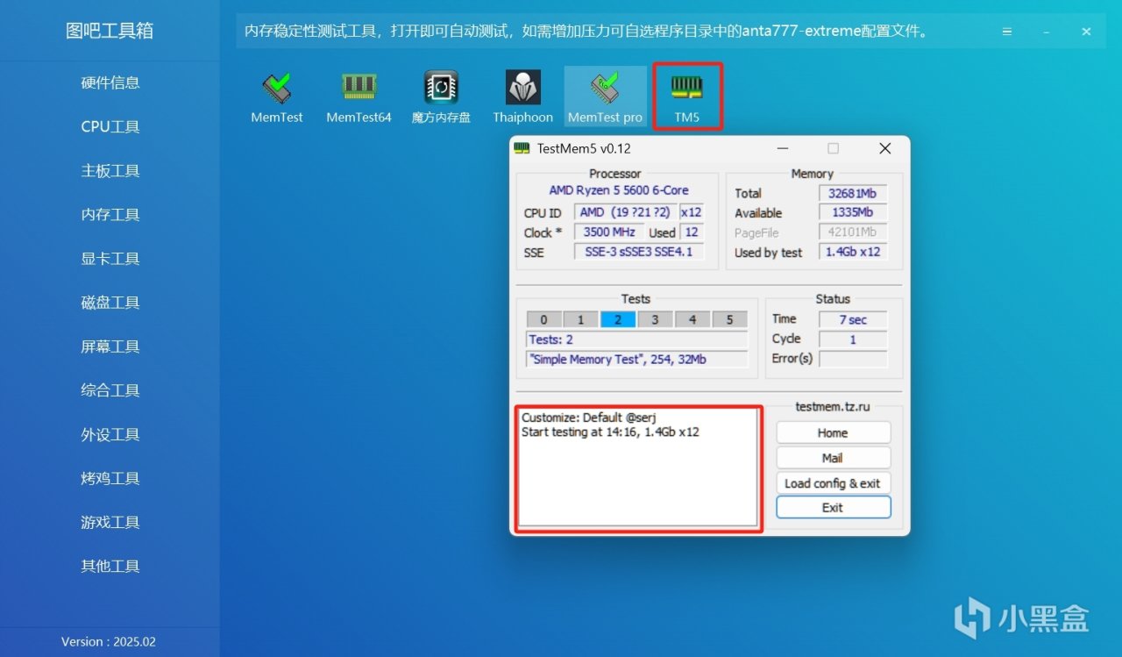This screenshot has height=657, width=1122.
Task: Click the highlighted test box 2
Action: [618, 319]
